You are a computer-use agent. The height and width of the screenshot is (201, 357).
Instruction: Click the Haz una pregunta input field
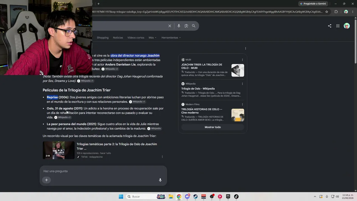click(103, 171)
